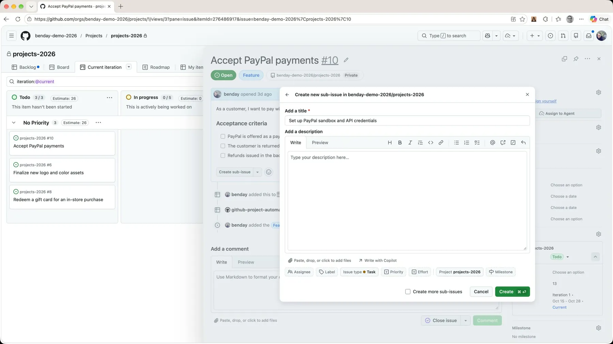Switch to Preview tab in description
Viewport: 613px width, 344px height.
tap(320, 142)
